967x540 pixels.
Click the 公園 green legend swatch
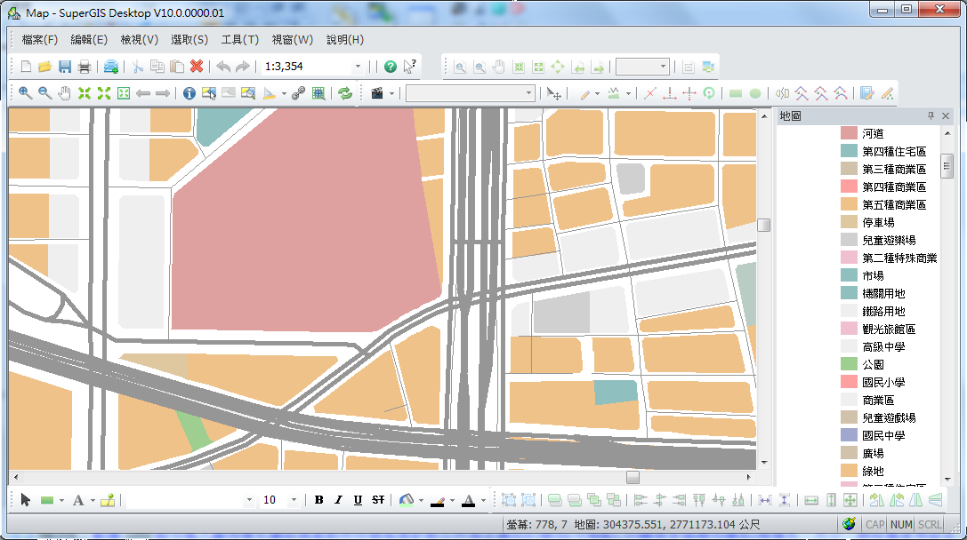(x=850, y=364)
